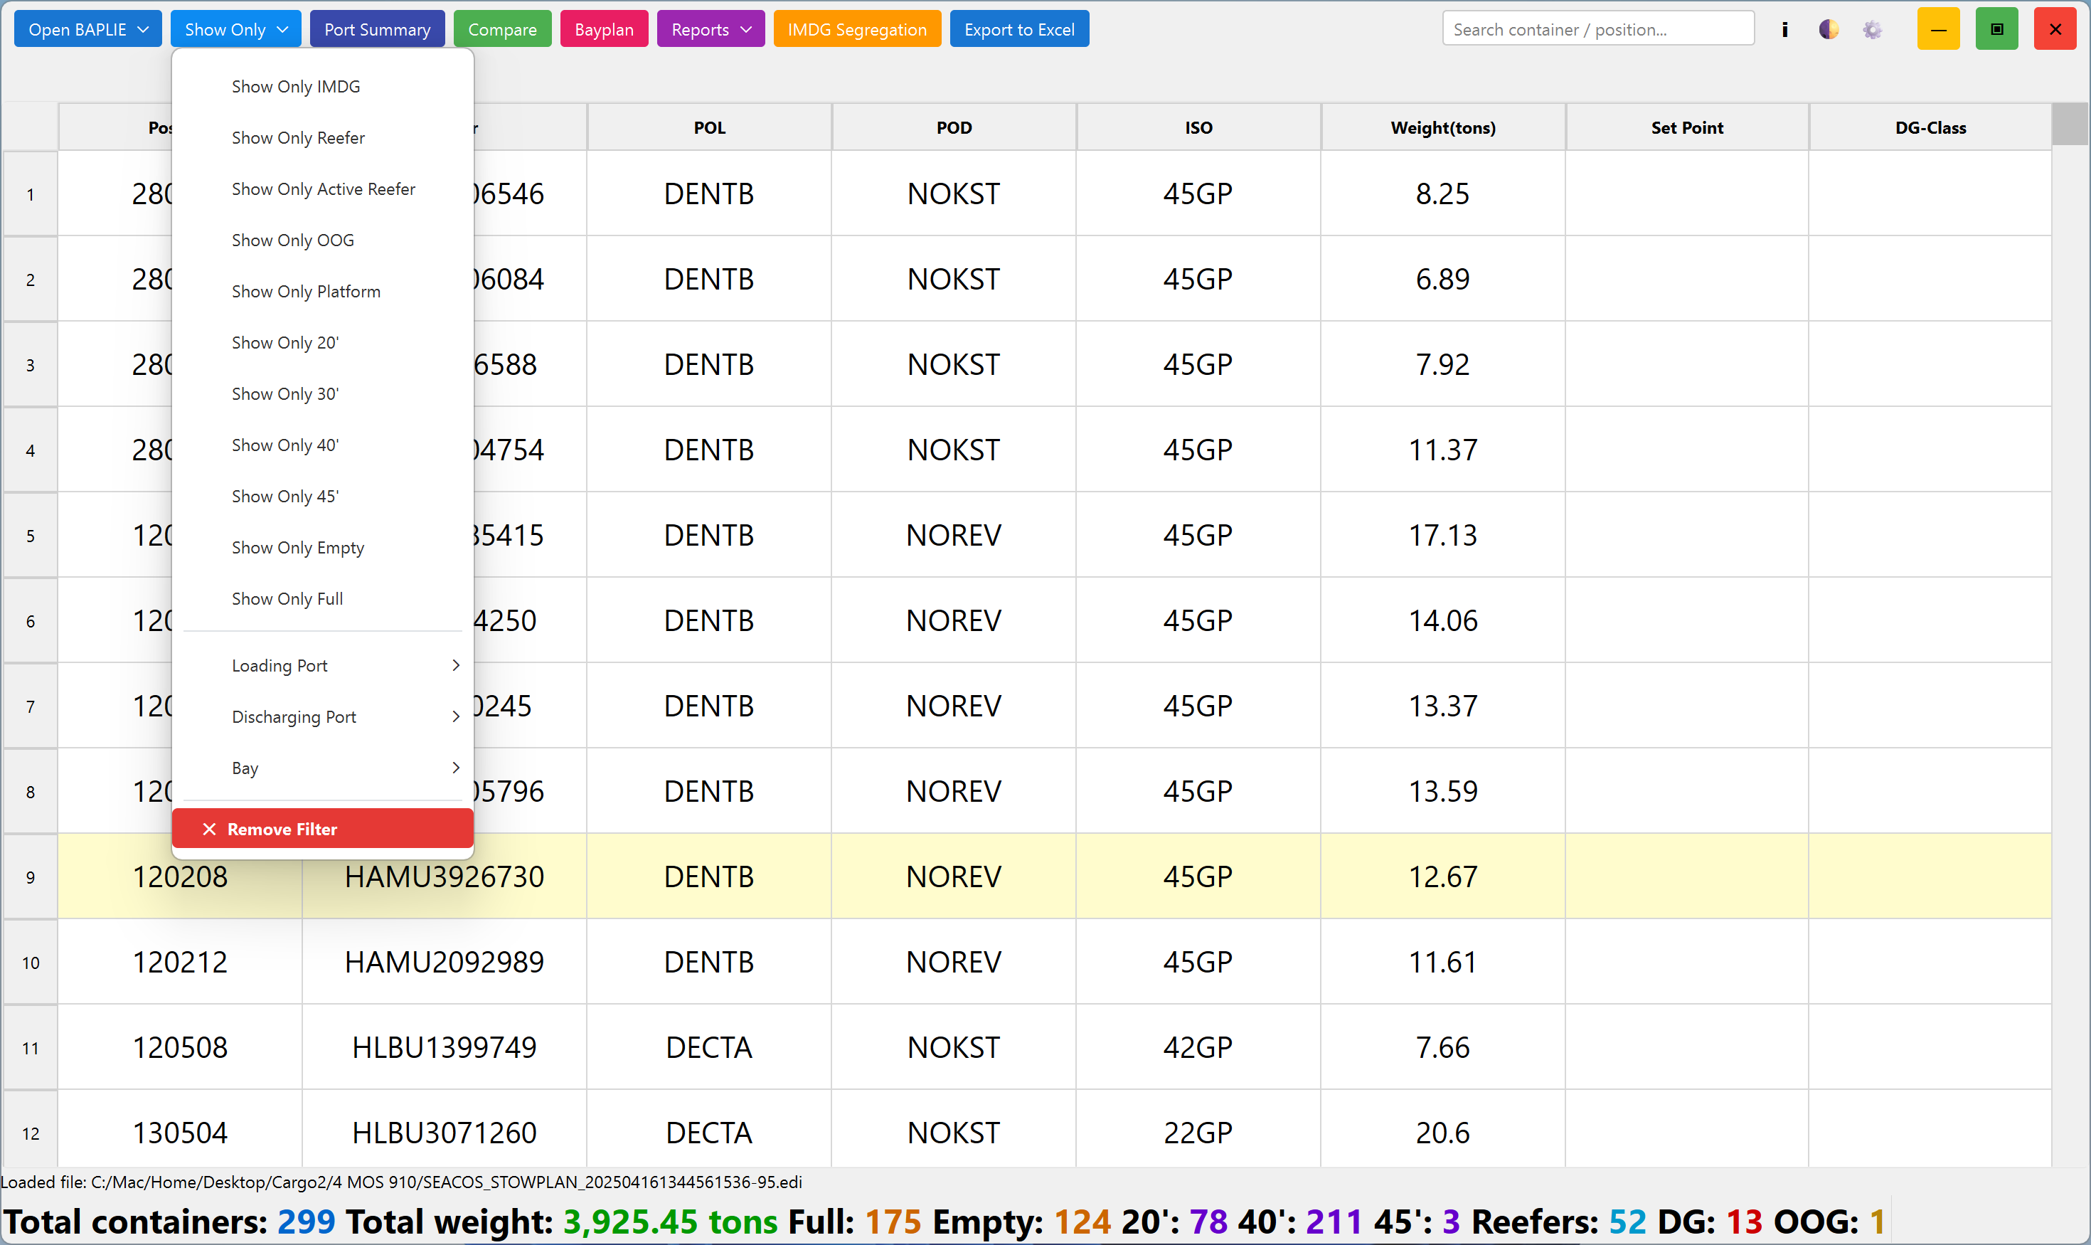Filter with Show Only 30'
2091x1245 pixels.
tap(323, 393)
